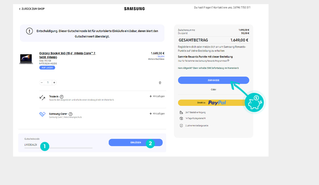319x185 pixels.
Task: Click the quantity field showing 1
Action: (48, 82)
